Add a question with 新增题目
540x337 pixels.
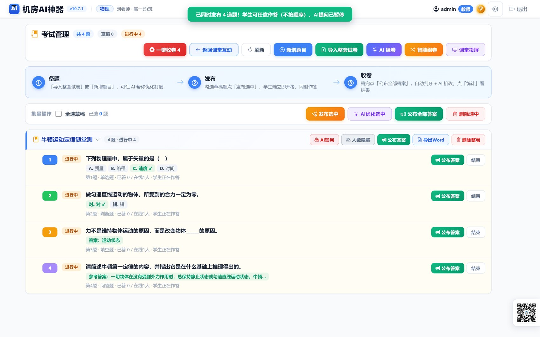click(293, 50)
